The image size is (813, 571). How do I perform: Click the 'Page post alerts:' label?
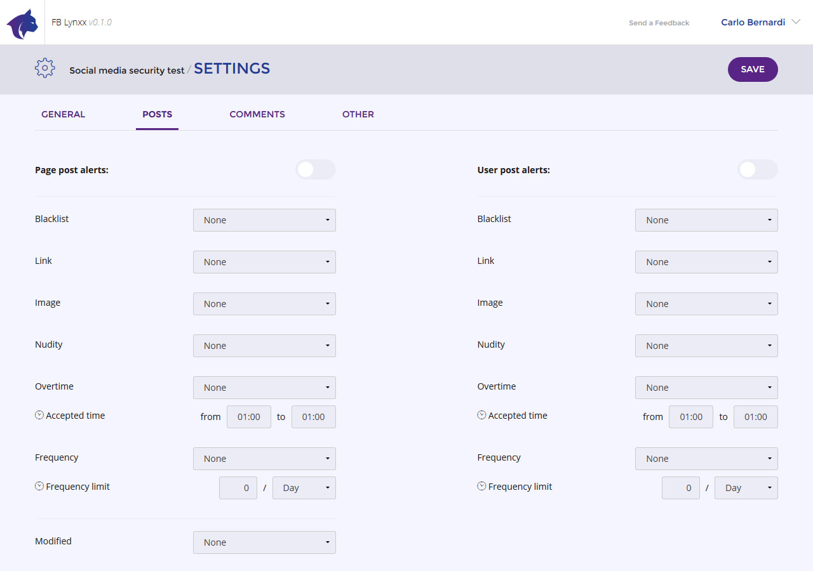[x=72, y=170]
